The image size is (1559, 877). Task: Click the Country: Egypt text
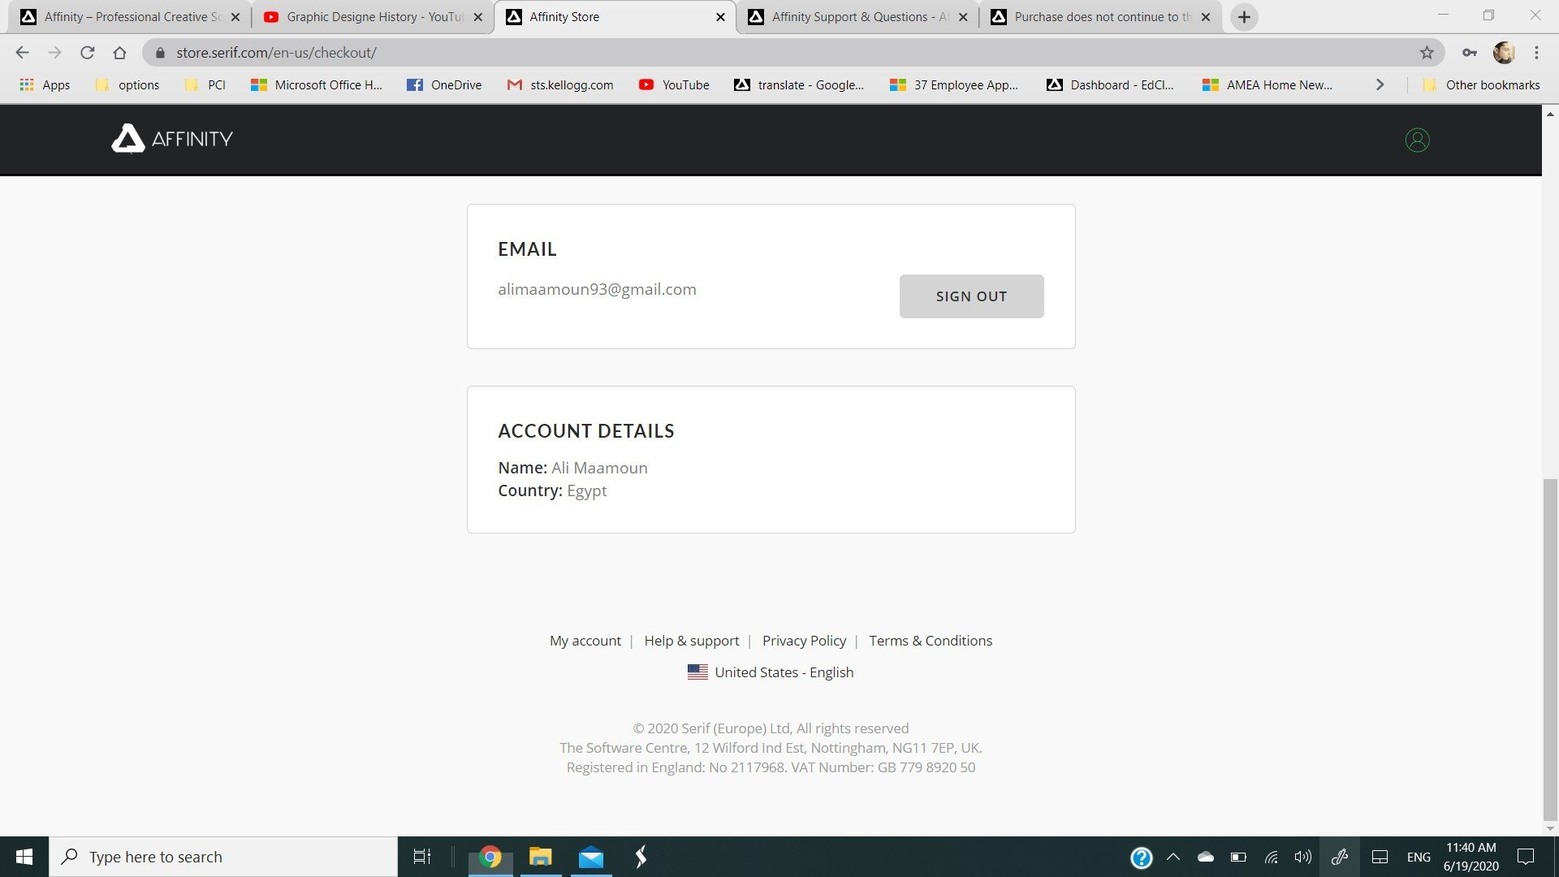click(x=552, y=490)
